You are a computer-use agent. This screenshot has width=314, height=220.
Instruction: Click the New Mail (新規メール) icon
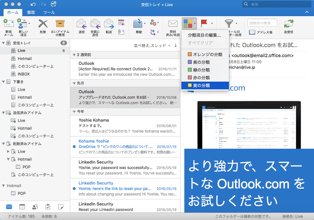9,24
